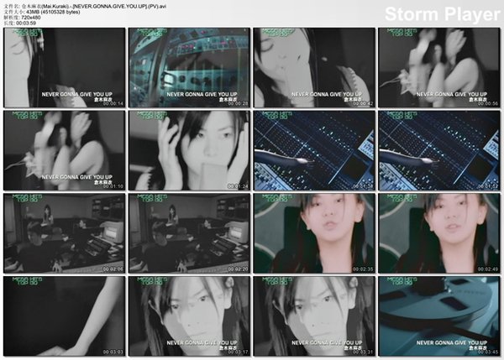Viewport: 504px width, 360px height.
Task: Select the thumbnail stamped 00:02:20
Action: (189, 233)
